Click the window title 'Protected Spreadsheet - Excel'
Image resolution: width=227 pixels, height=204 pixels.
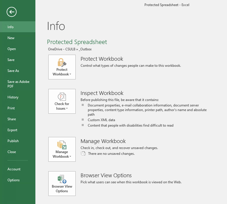click(x=167, y=5)
